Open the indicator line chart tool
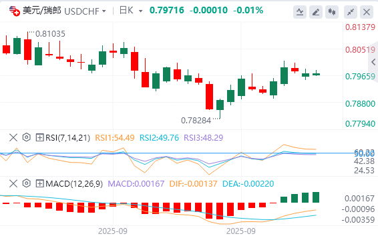Image resolution: width=378 pixels, height=240 pixels. (x=300, y=12)
